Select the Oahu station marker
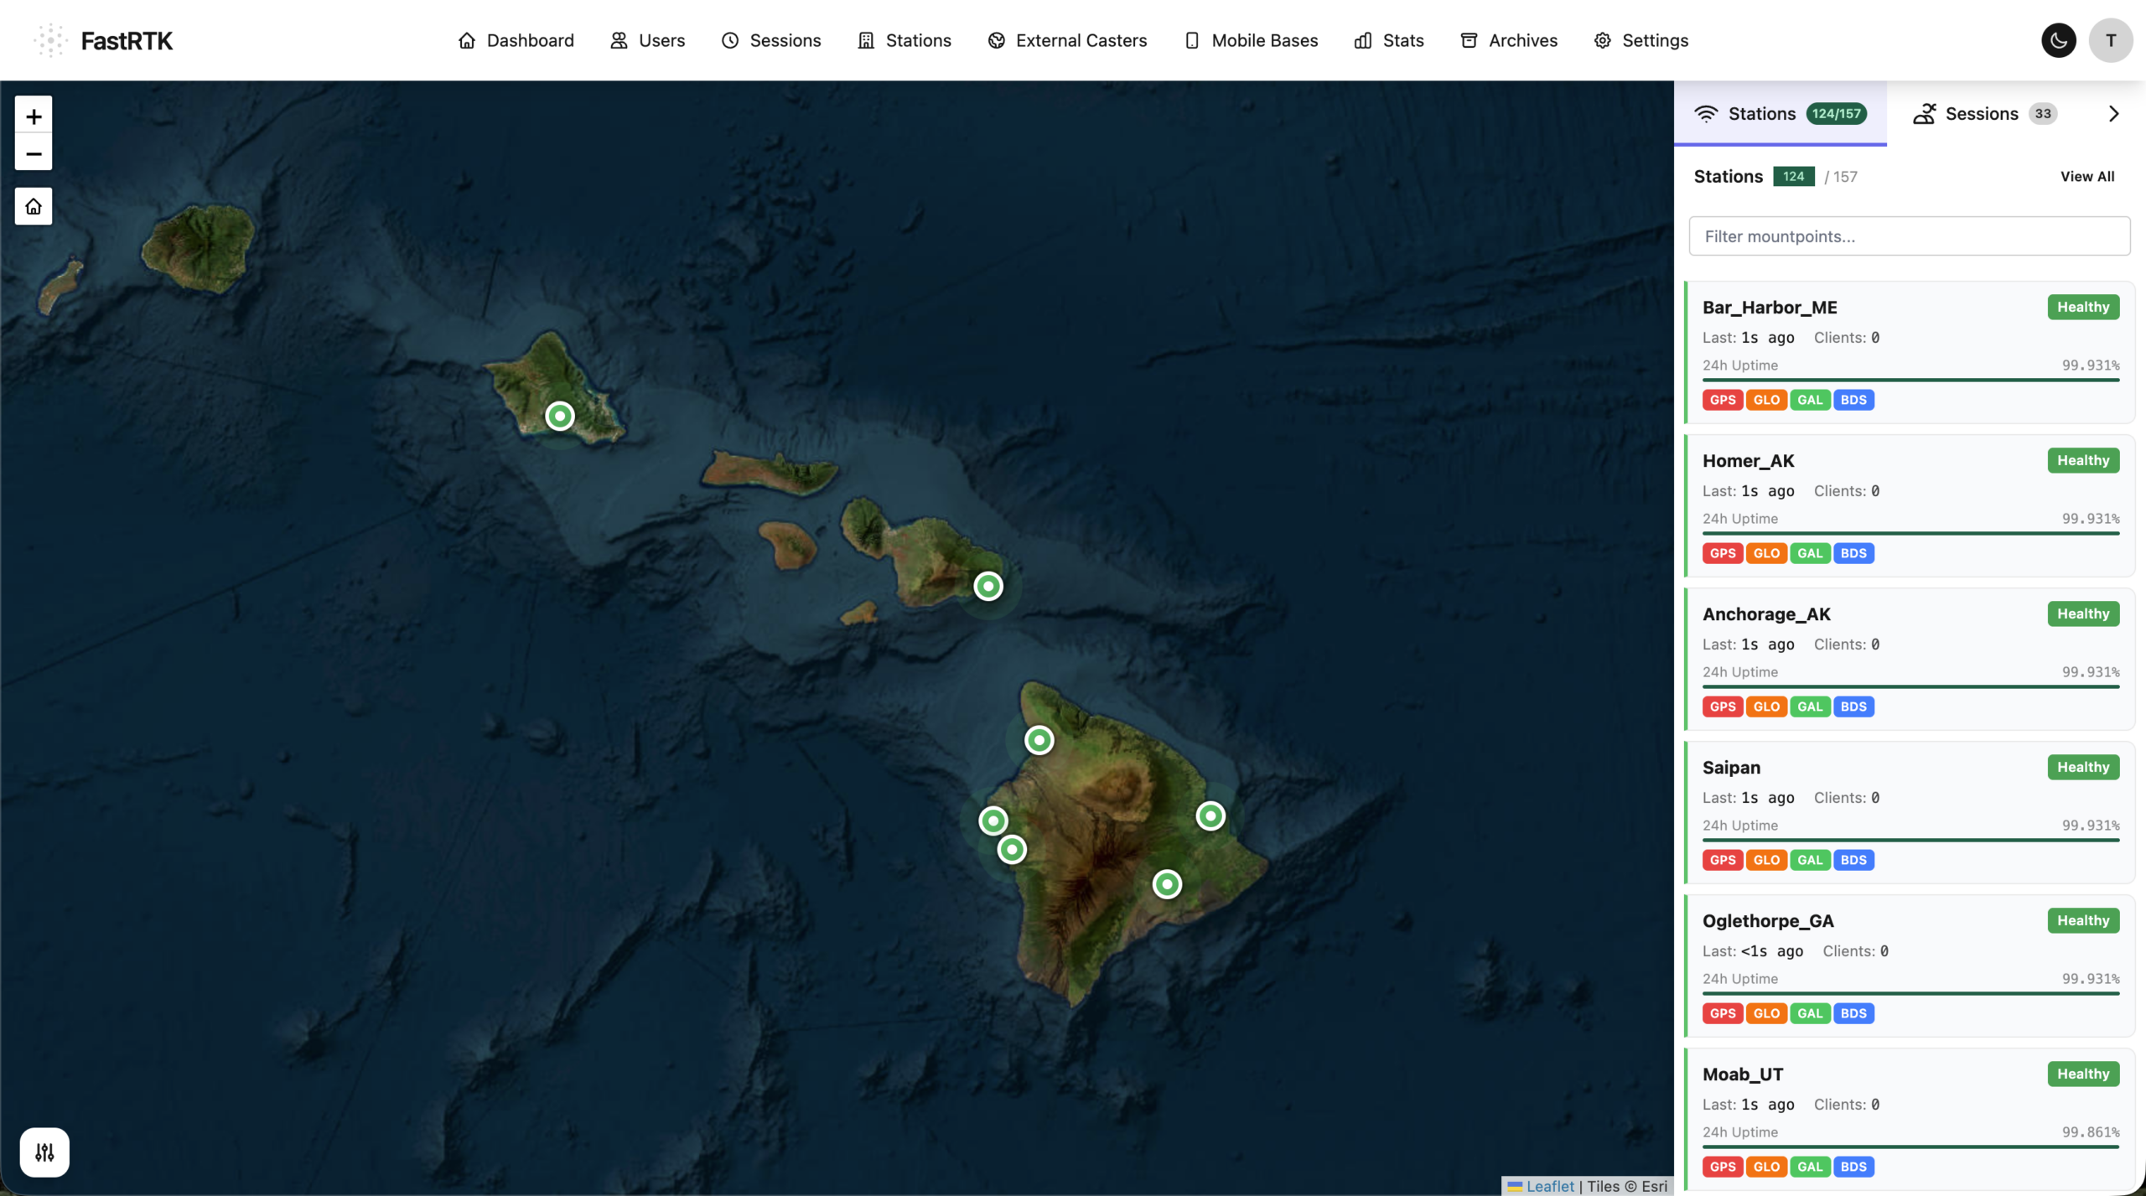 (560, 416)
